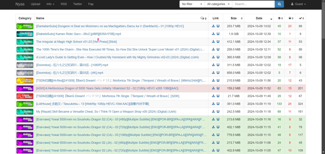Image resolution: width=325 pixels, height=154 pixels.
Task: Click size value 858.0 MiB
Action: [x=234, y=73]
